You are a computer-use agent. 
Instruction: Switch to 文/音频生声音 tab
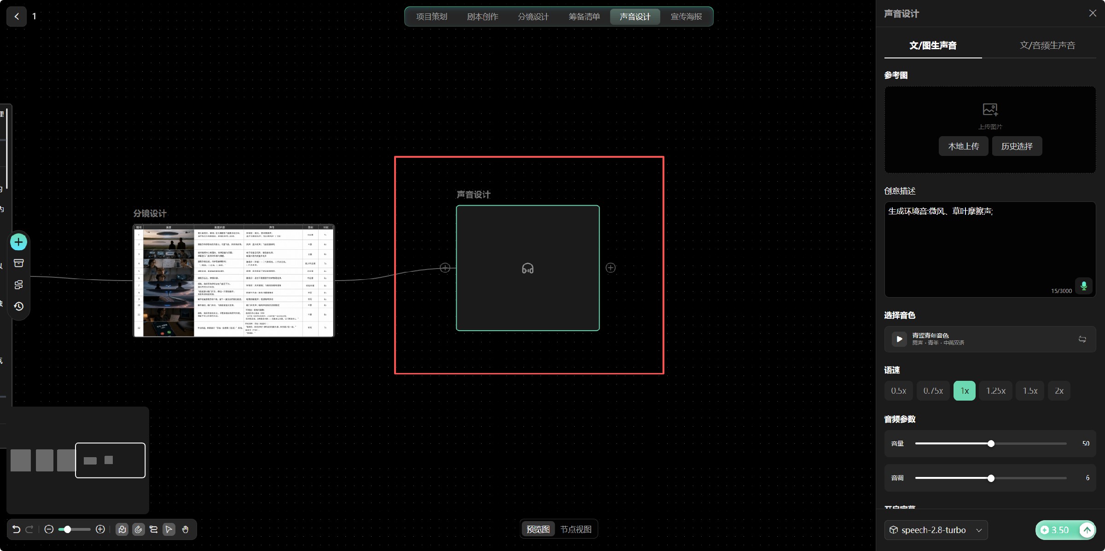pyautogui.click(x=1047, y=45)
